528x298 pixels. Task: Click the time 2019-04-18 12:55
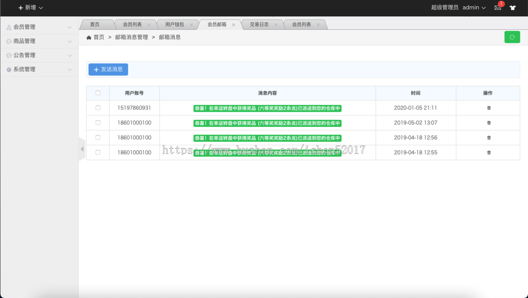pyautogui.click(x=416, y=153)
